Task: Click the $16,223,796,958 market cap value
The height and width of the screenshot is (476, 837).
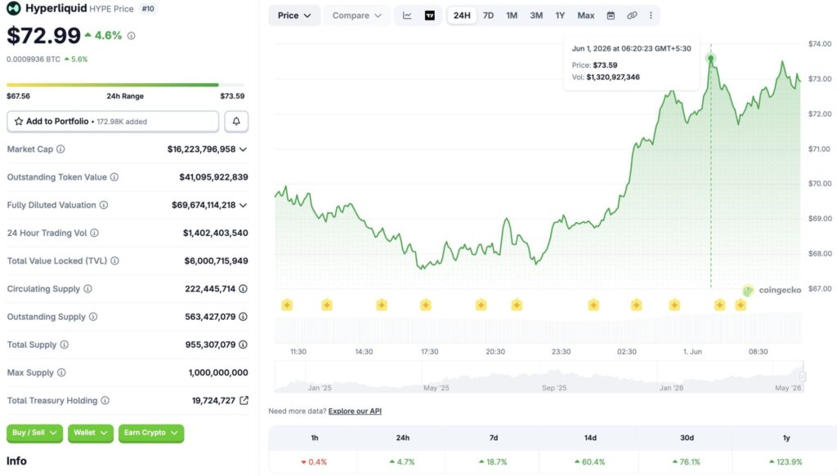Action: pos(201,149)
